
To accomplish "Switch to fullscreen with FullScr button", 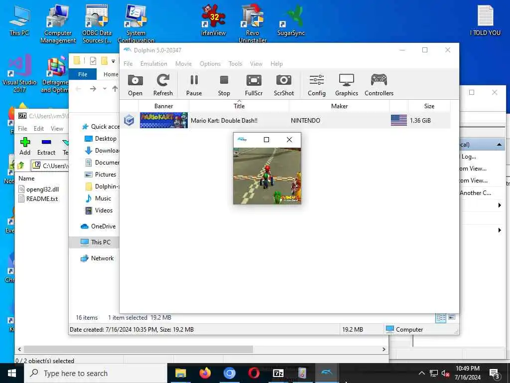I will [254, 85].
